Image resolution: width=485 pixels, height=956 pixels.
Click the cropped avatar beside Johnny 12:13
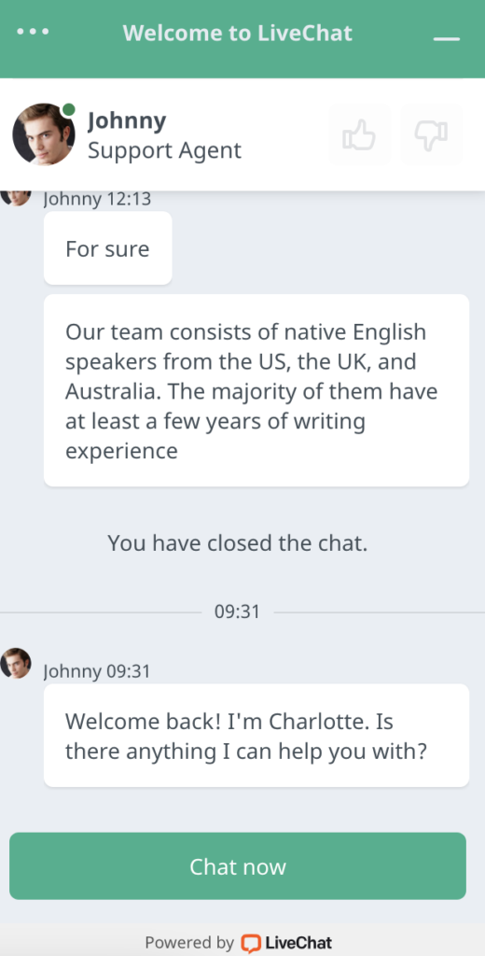16,198
